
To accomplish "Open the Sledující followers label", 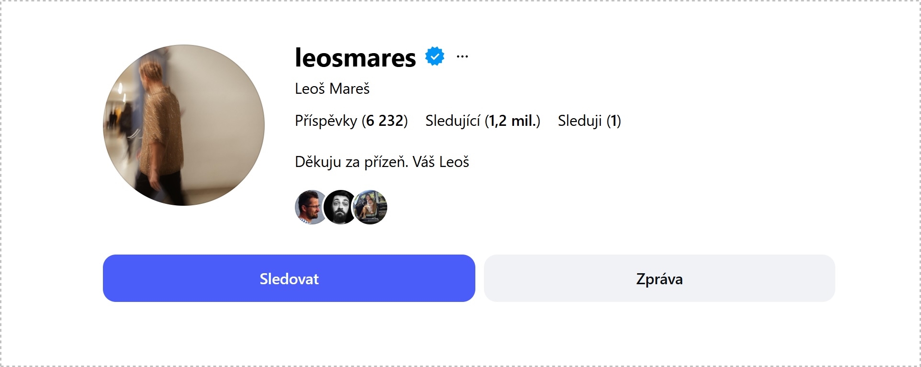I will [452, 121].
